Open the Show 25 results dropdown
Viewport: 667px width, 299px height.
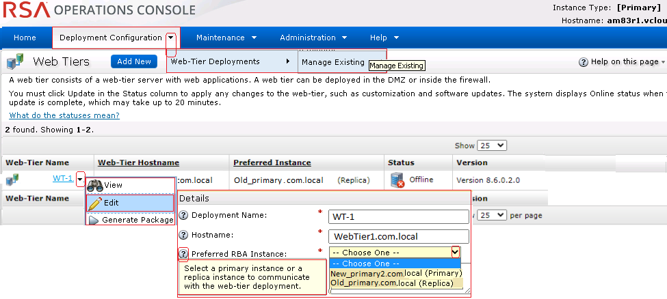coord(493,145)
